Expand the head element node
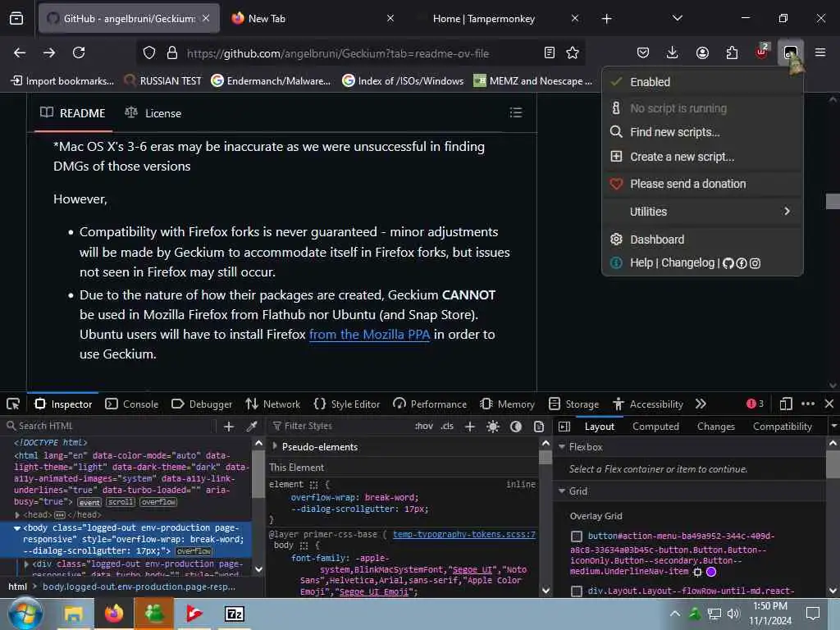840x630 pixels. pos(17,515)
